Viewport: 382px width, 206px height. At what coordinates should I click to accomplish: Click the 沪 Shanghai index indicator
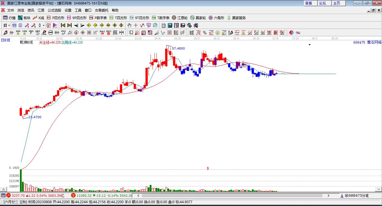pos(8,196)
